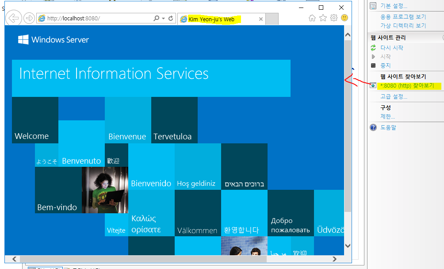Click the Windows Server logo
The image size is (444, 269).
54,40
